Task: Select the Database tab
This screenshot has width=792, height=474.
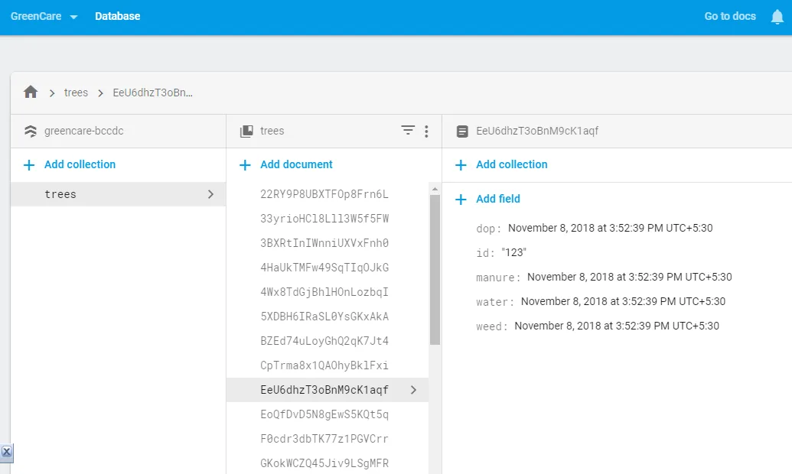Action: click(x=117, y=16)
